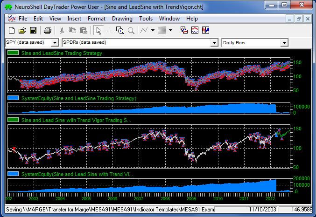Screen dimensions: 316x217
Task: Select the Sine and LeadSine Trading Strategy label
Action: click(x=62, y=53)
